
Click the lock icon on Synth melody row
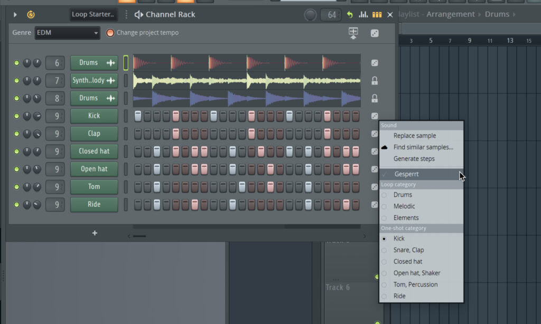(375, 81)
